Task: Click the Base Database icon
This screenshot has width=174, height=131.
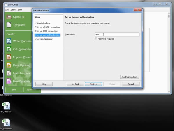Action: (9, 81)
